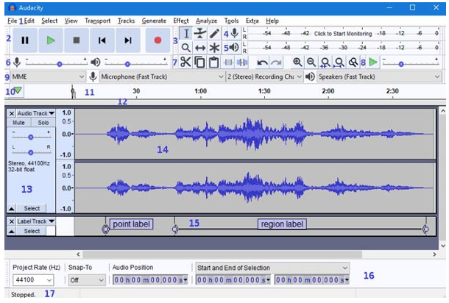Click the 1:00 mark on the timeline
Viewport: 449px width, 303px height.
click(200, 91)
